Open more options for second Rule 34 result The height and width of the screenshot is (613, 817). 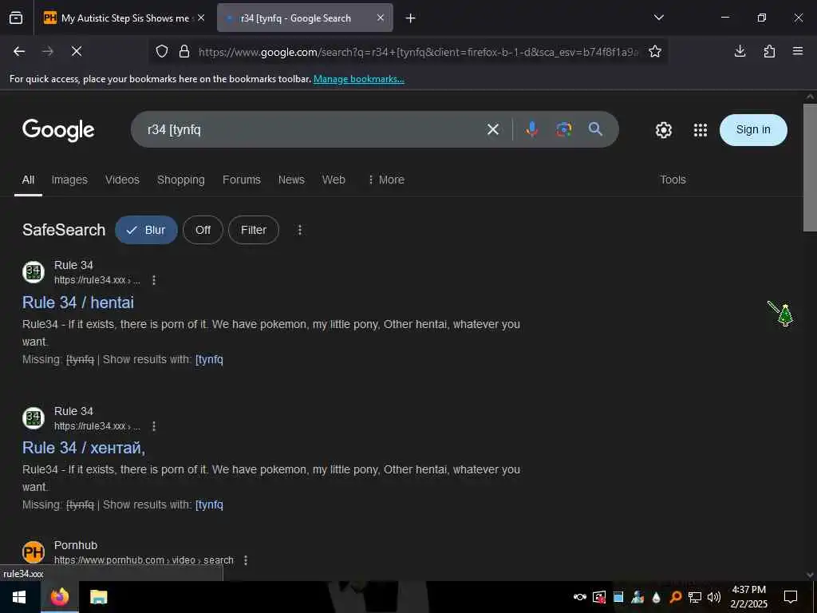(154, 426)
